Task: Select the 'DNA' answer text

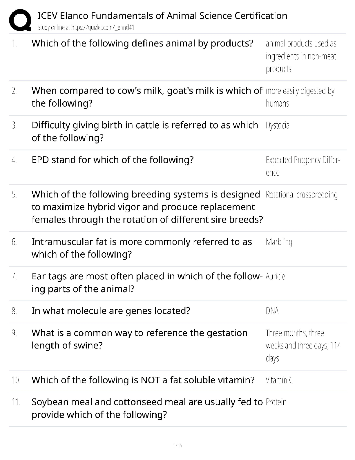Action: tap(272, 311)
